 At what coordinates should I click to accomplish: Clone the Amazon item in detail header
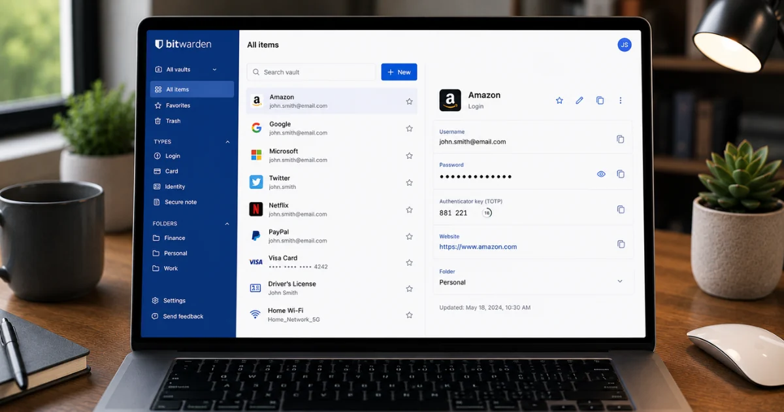point(600,101)
